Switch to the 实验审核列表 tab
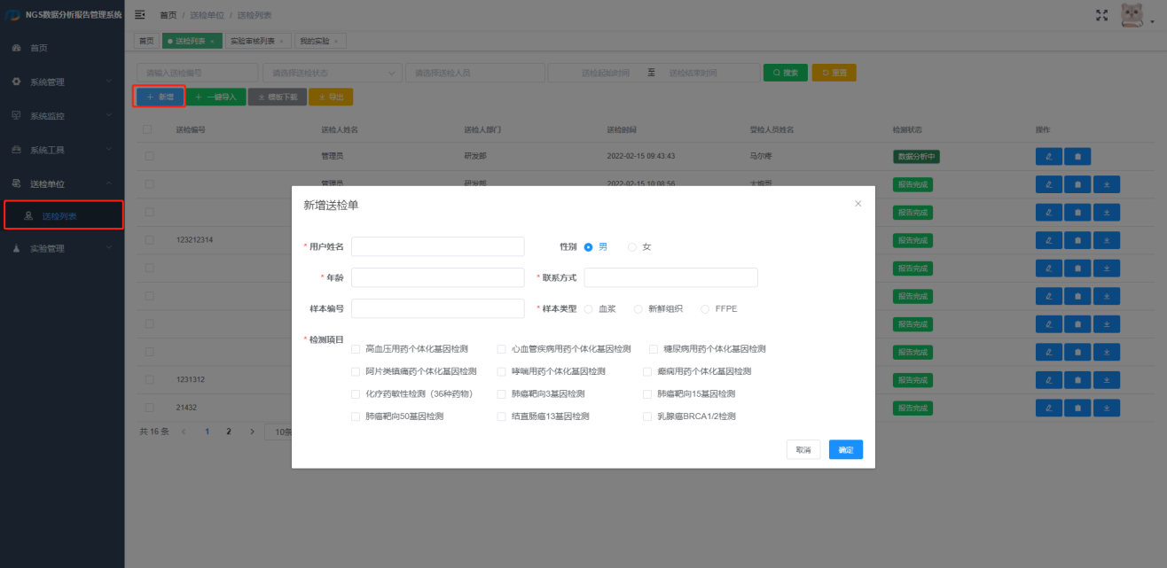Viewport: 1167px width, 568px height. pos(256,41)
